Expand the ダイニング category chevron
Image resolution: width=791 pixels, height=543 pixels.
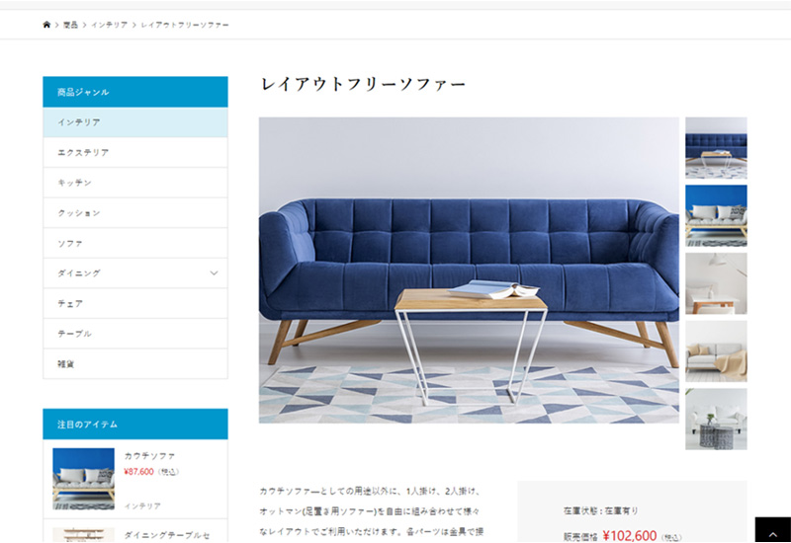pyautogui.click(x=214, y=273)
